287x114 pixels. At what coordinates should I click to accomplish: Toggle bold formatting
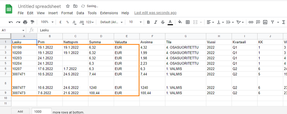[x=149, y=22]
